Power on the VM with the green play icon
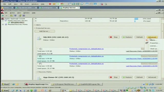Screen dimensions: 164x92 tap(58, 4)
